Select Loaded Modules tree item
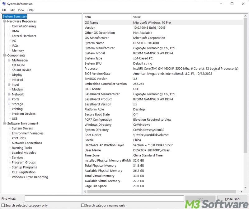This screenshot has height=209, width=249. (x=24, y=153)
